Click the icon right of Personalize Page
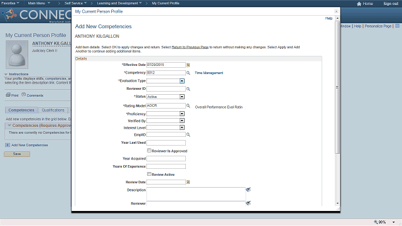 [x=397, y=26]
